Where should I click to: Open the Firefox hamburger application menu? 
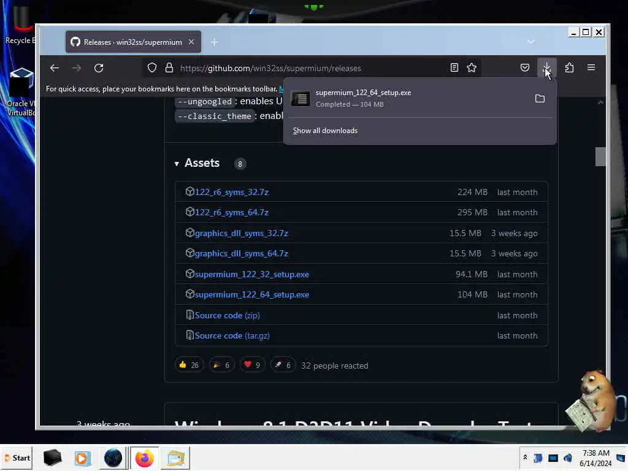(x=591, y=67)
